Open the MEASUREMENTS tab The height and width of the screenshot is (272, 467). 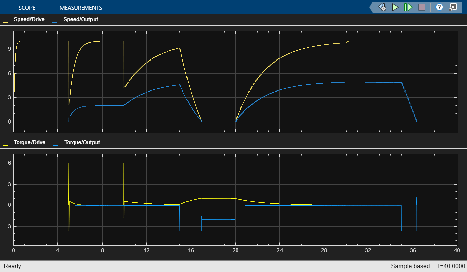click(81, 8)
